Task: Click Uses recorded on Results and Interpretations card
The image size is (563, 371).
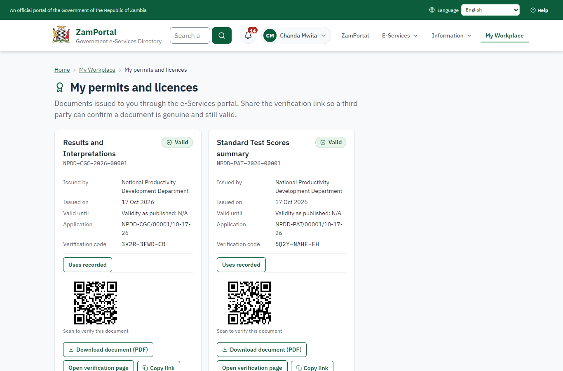Action: point(87,265)
